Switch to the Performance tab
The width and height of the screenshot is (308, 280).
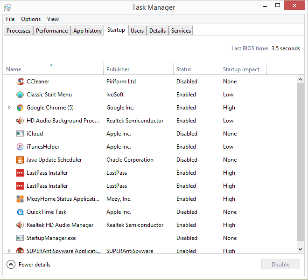(x=52, y=31)
